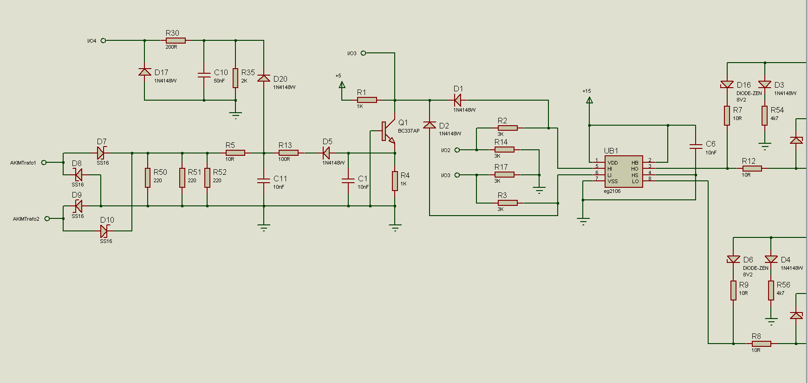Viewport: 808px width, 383px height.
Task: Select the UB1 eg2106 IC
Action: point(624,172)
